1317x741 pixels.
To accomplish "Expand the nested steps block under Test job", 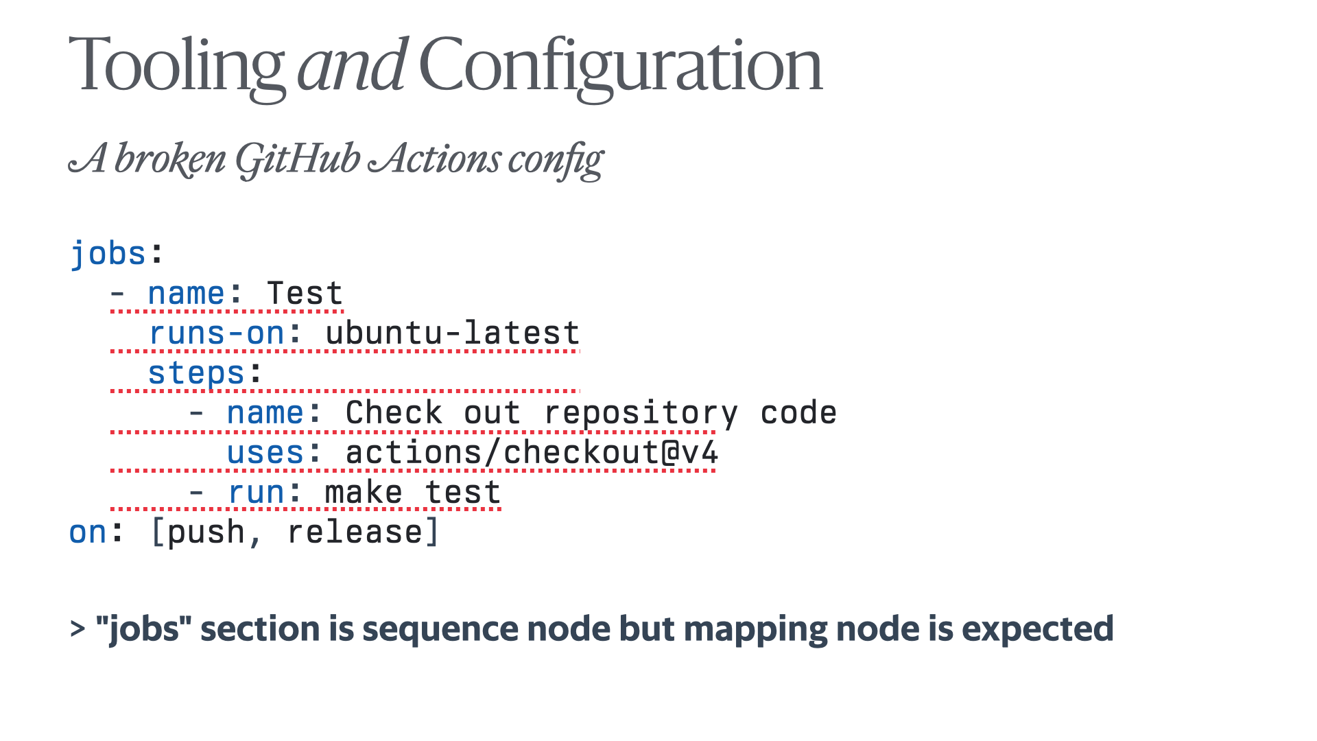I will click(207, 373).
